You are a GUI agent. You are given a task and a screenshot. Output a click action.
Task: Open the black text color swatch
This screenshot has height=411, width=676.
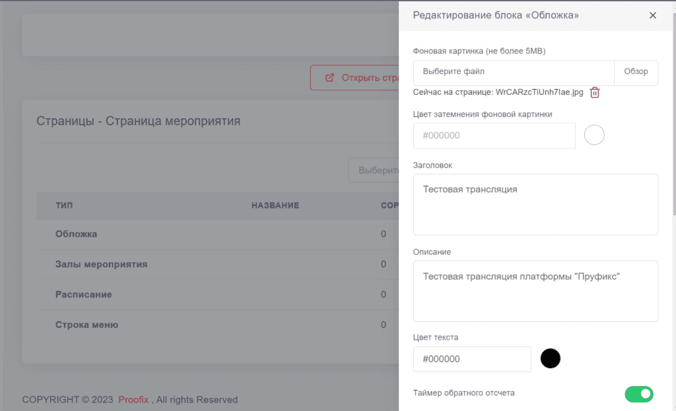(550, 359)
